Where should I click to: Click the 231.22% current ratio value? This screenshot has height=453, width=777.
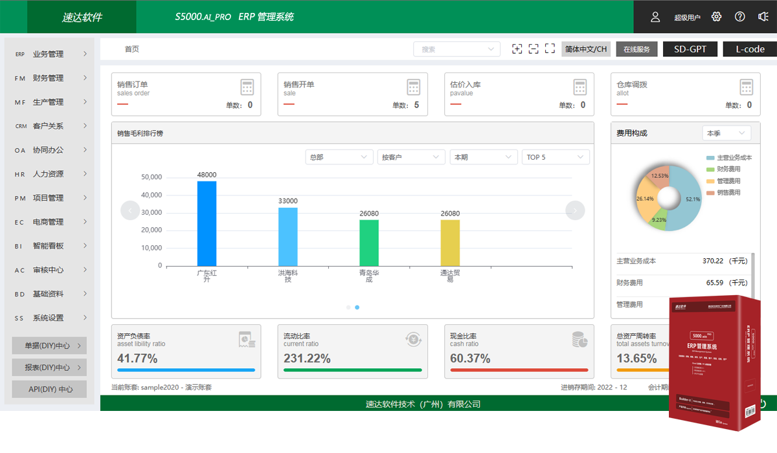click(307, 359)
